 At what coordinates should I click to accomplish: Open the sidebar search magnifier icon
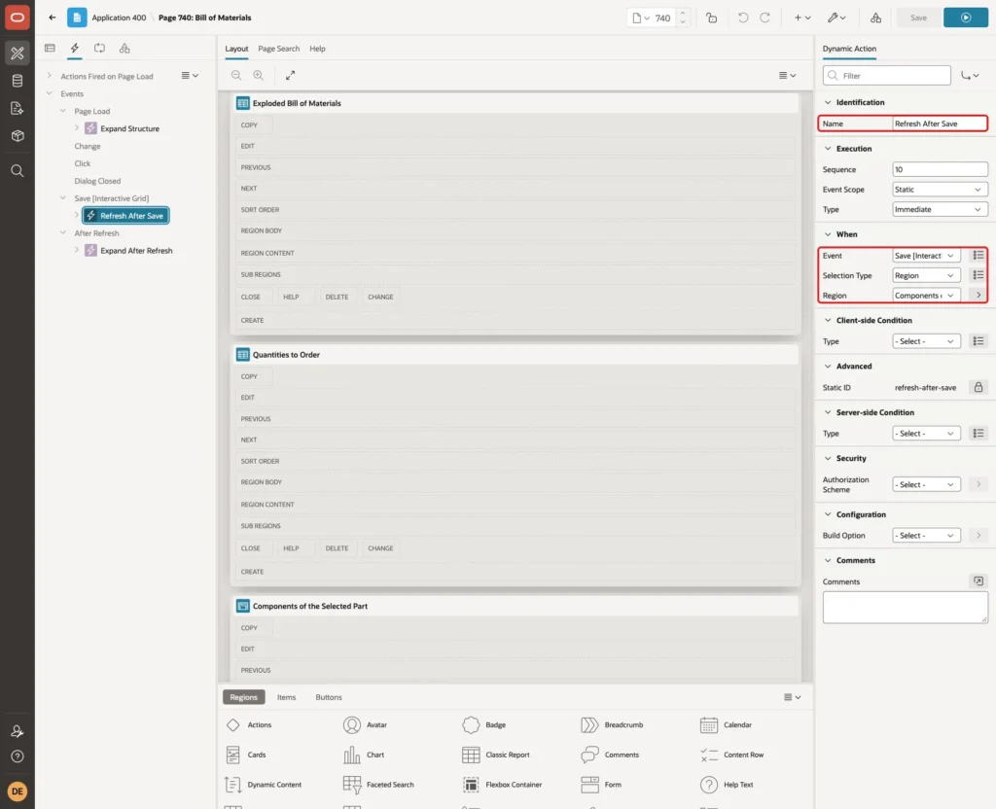tap(18, 171)
